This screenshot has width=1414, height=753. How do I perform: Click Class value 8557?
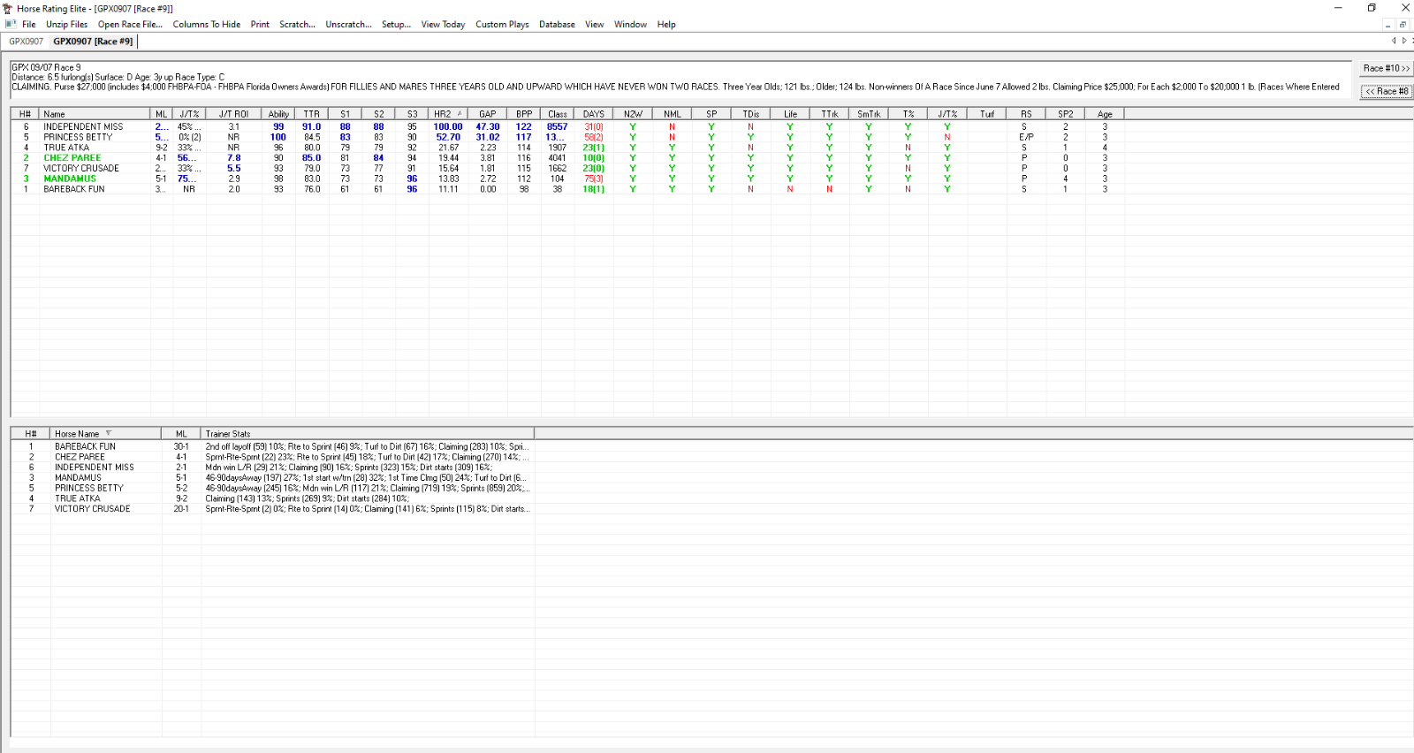(558, 127)
